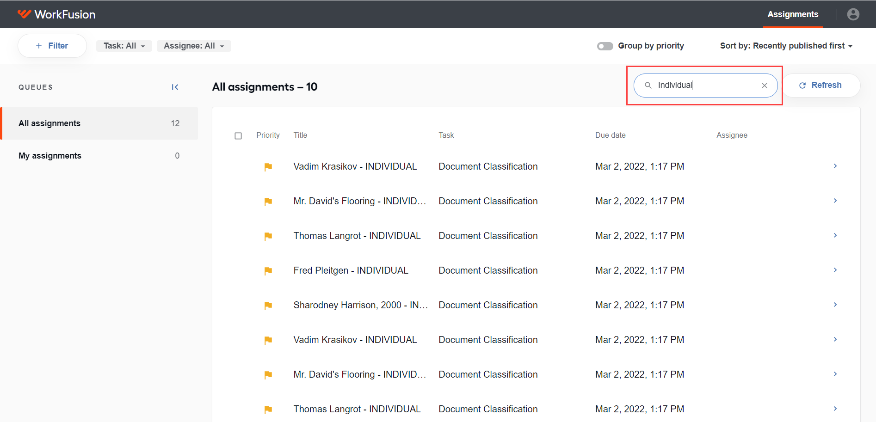The image size is (876, 422).
Task: Expand second Vadim Krasikov row chevron
Action: pos(835,339)
